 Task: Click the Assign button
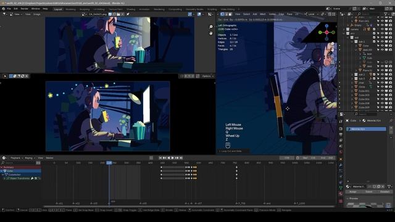coord(352,192)
